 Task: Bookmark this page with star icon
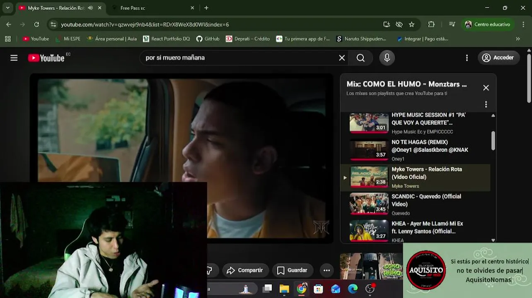point(411,24)
